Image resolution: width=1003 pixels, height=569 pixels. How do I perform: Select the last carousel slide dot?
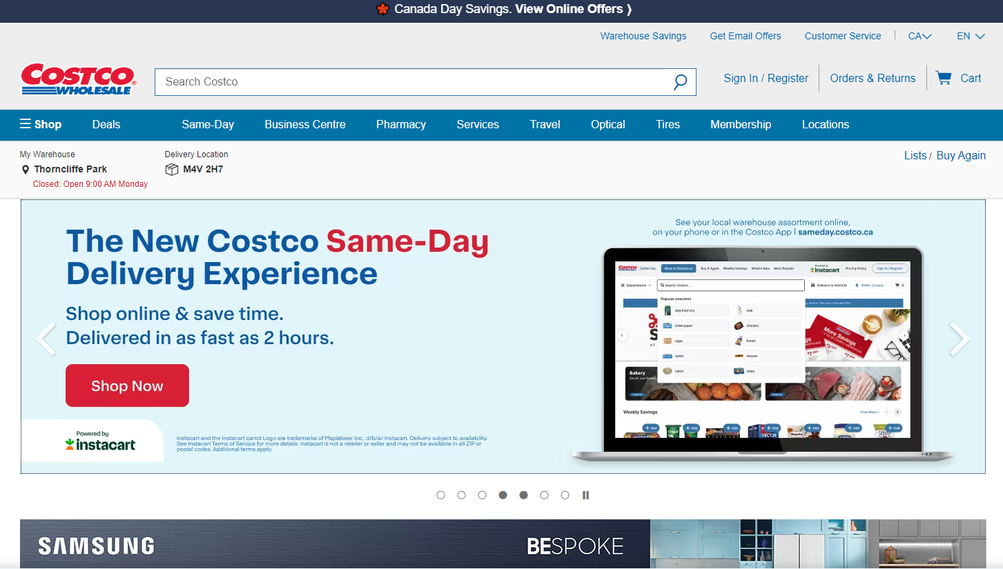[x=565, y=495]
